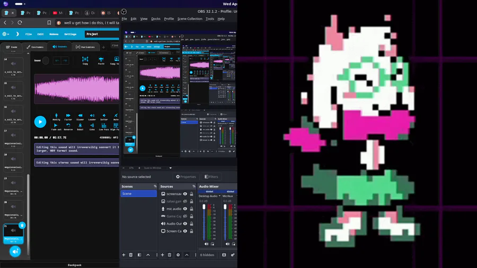Switch to the Variables tab

pos(85,47)
